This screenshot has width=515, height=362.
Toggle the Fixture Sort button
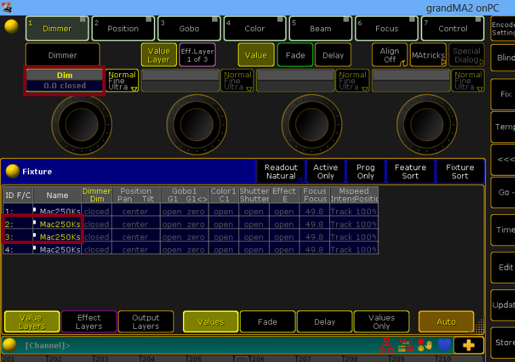pos(460,171)
